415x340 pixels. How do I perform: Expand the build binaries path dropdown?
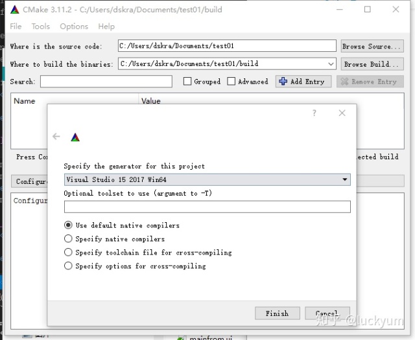pos(331,64)
